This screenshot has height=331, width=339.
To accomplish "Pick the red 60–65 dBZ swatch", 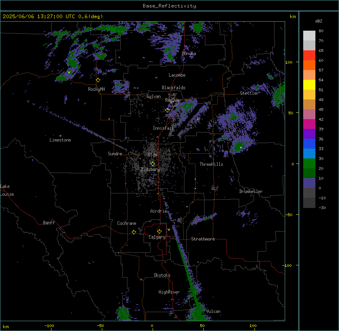I will pyautogui.click(x=309, y=55).
